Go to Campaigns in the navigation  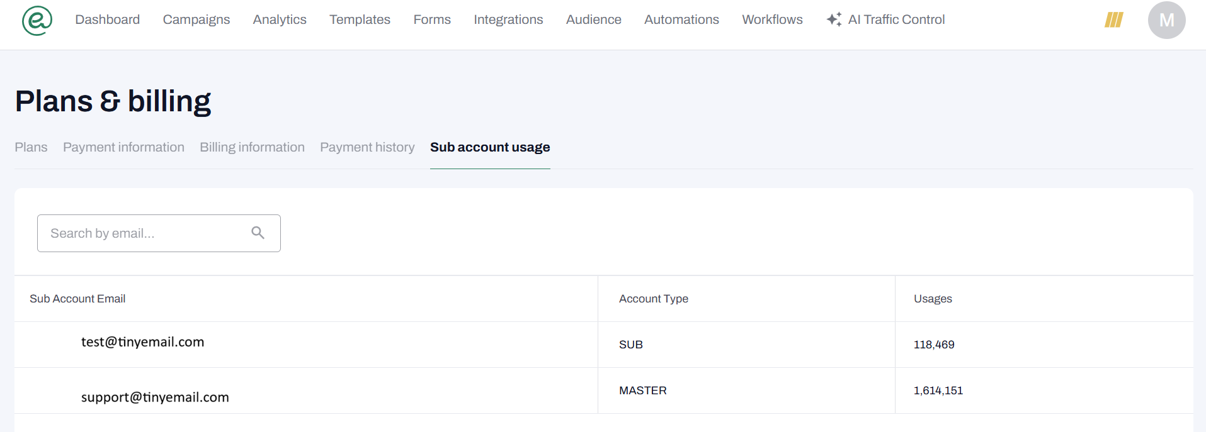[x=196, y=19]
